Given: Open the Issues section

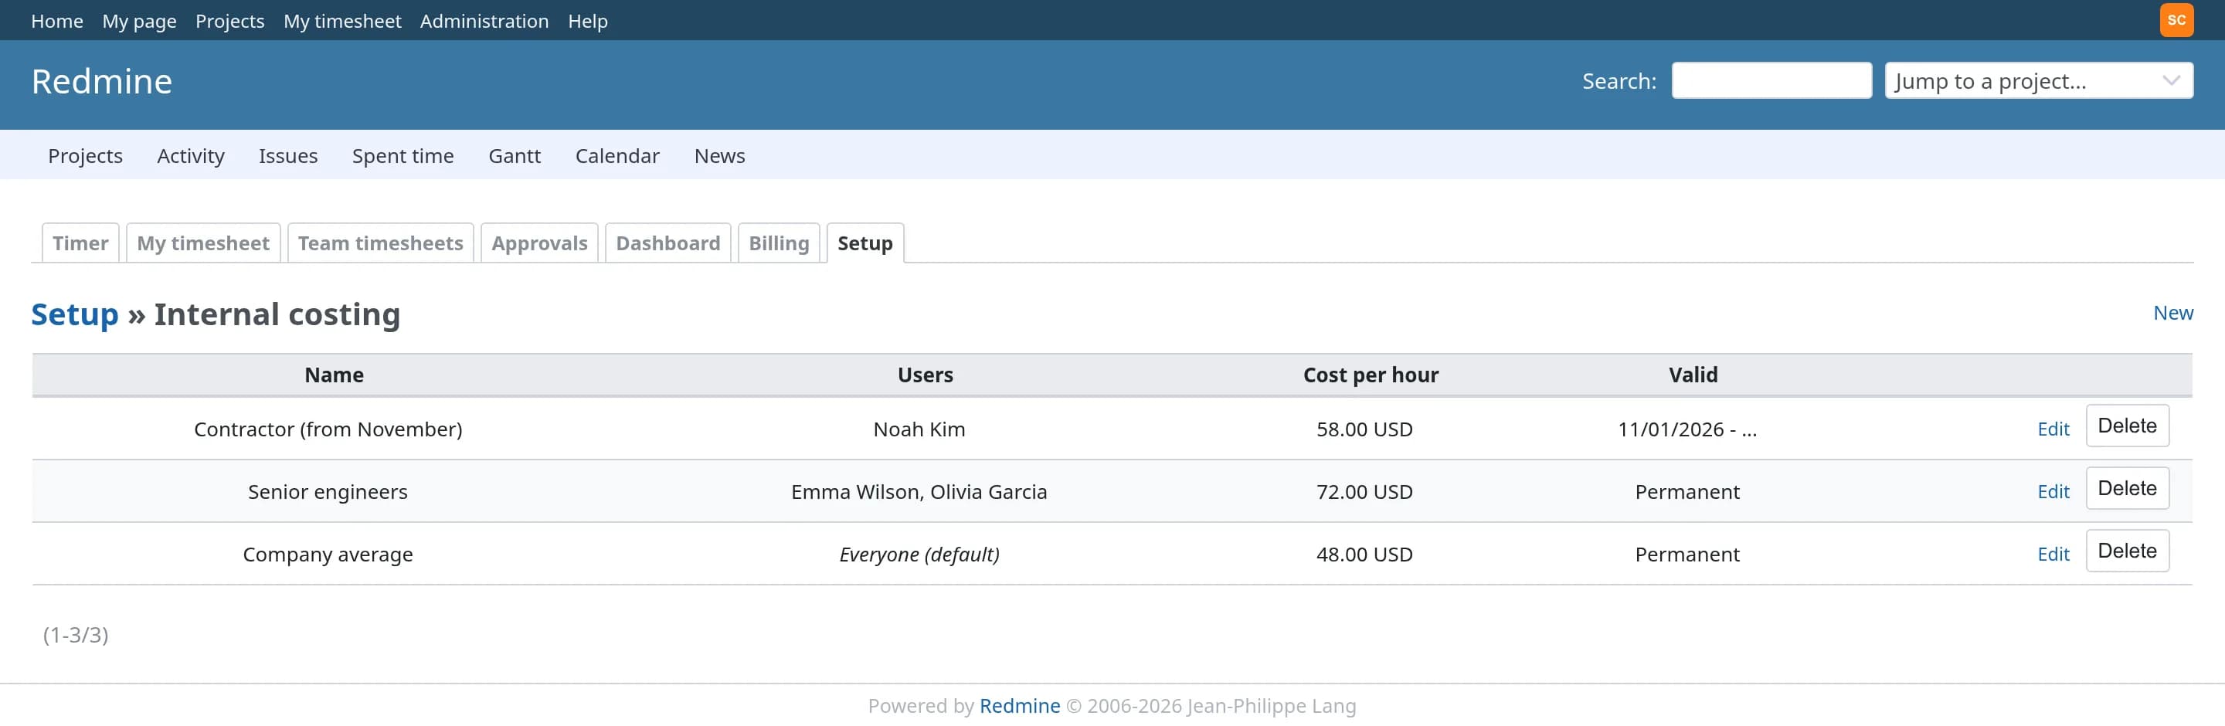Looking at the screenshot, I should point(287,155).
